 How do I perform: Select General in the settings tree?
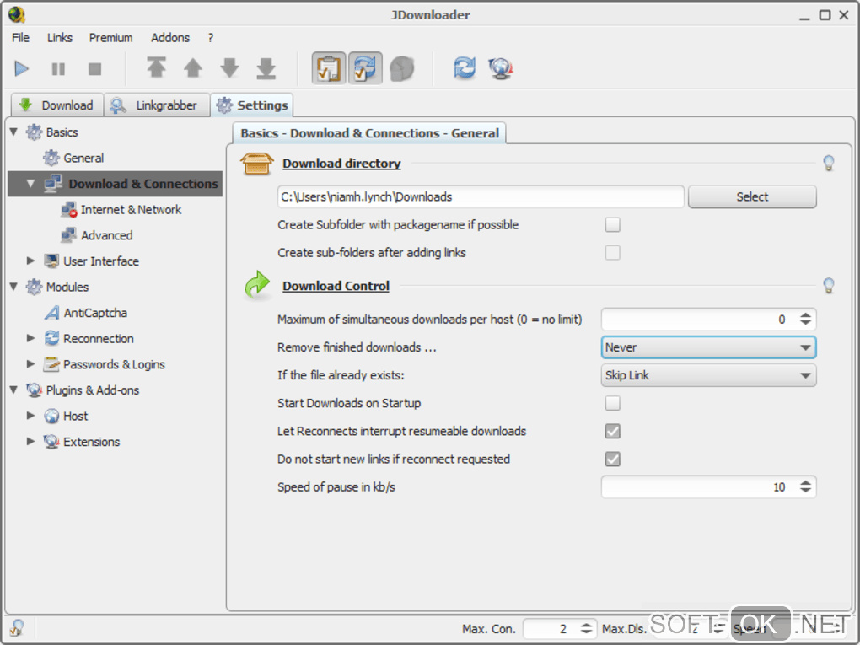point(83,158)
